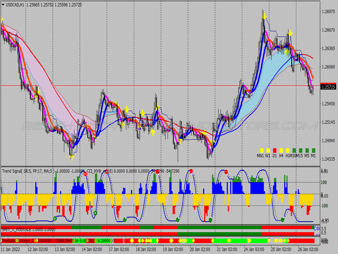Click the rightmost green circle in Trend Signal panel
The width and height of the screenshot is (338, 254).
[282, 220]
